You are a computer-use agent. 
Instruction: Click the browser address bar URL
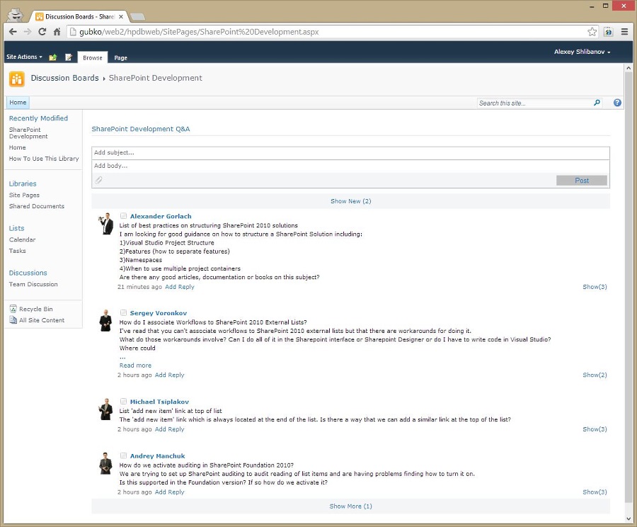point(199,32)
